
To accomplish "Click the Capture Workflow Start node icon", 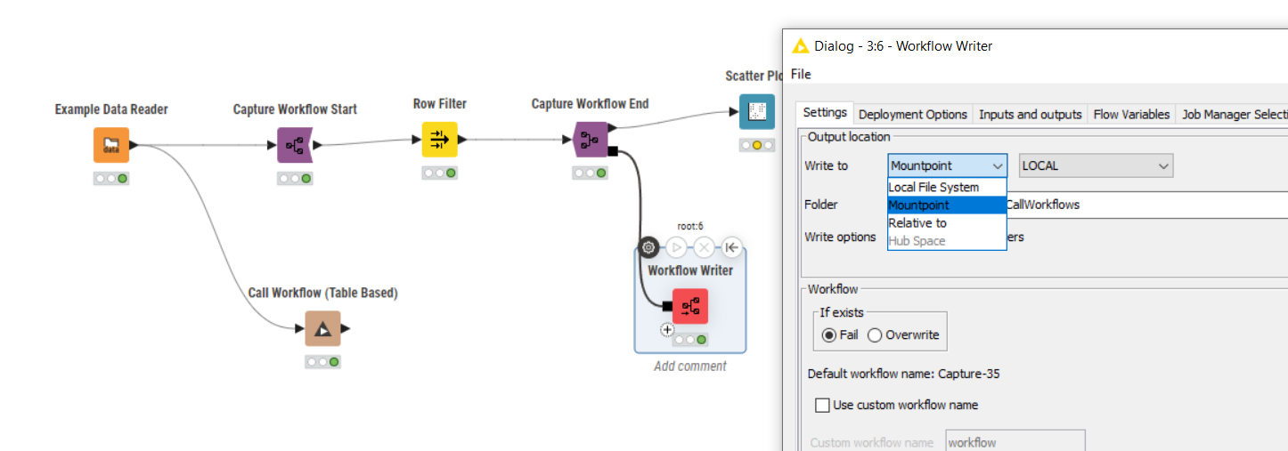I will 295,145.
